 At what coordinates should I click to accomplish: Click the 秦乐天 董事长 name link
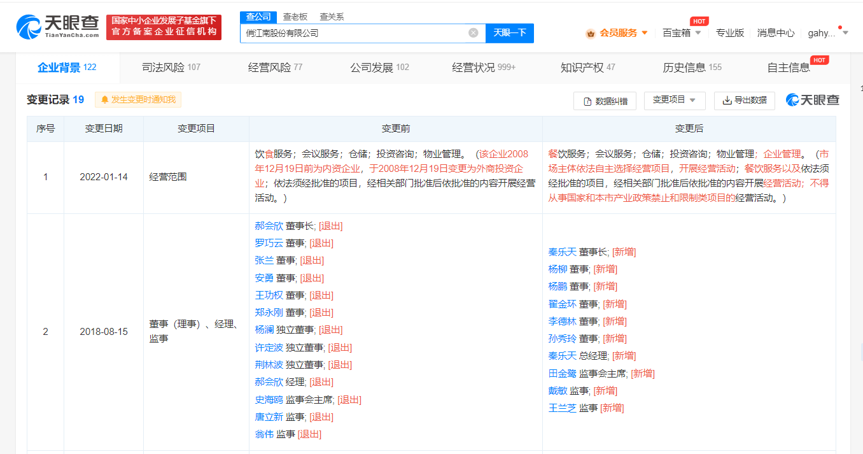click(562, 252)
